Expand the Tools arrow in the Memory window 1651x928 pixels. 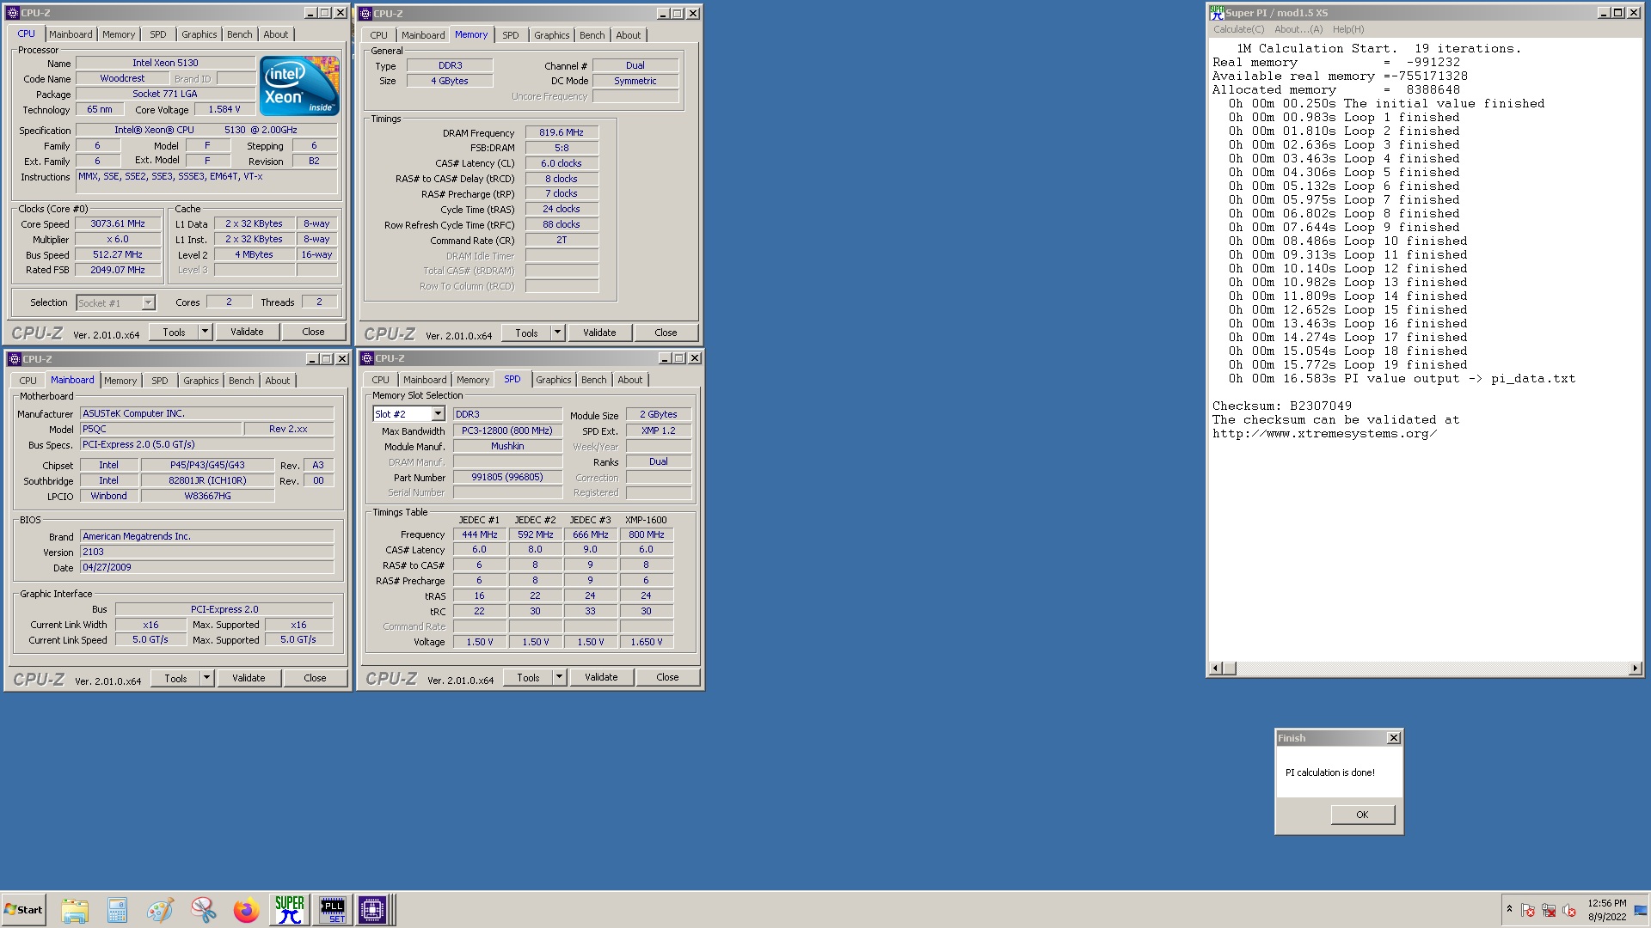point(557,333)
